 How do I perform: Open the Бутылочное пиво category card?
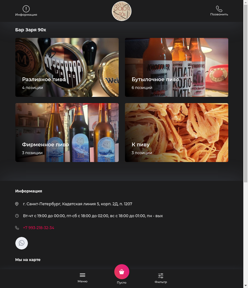tap(177, 67)
